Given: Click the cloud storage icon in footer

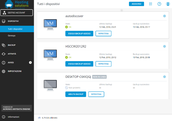Looking at the screenshot, I should [x=39, y=118].
